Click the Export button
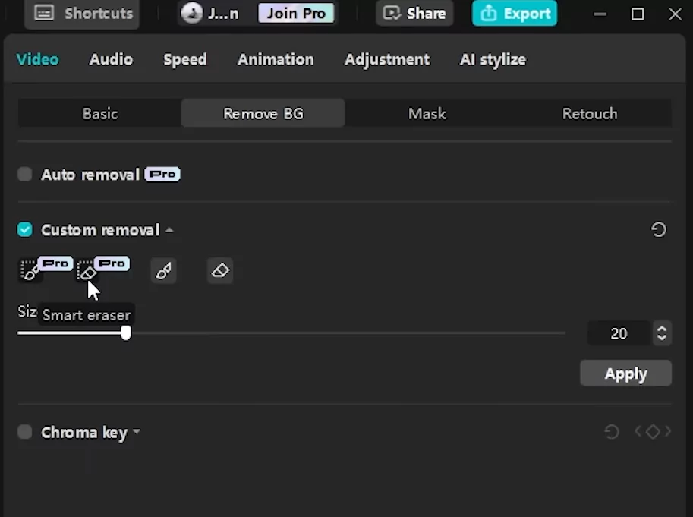 514,13
